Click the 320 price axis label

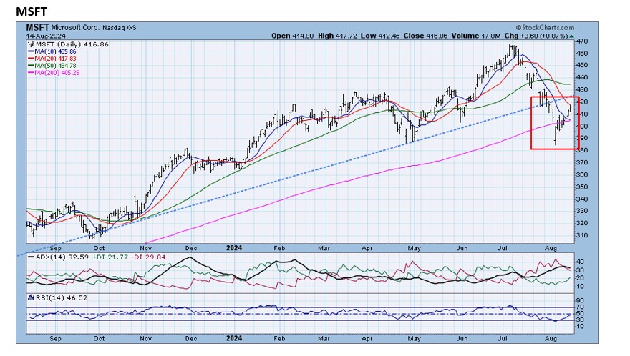tap(583, 223)
